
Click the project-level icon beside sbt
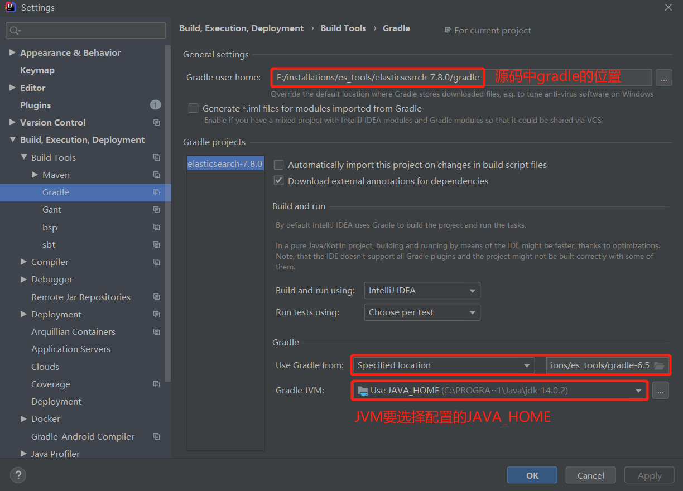coord(156,244)
